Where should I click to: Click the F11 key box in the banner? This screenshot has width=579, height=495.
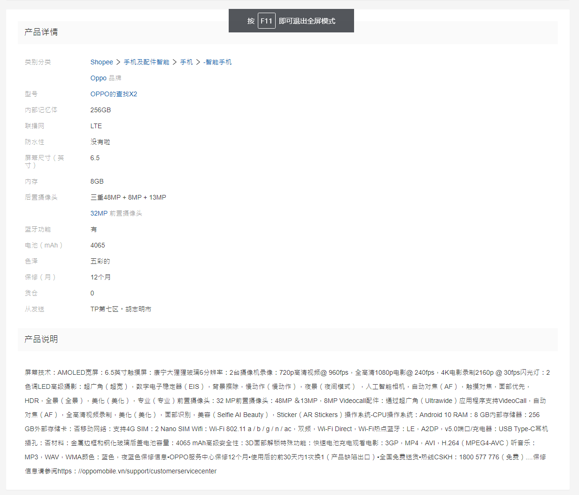coord(266,21)
